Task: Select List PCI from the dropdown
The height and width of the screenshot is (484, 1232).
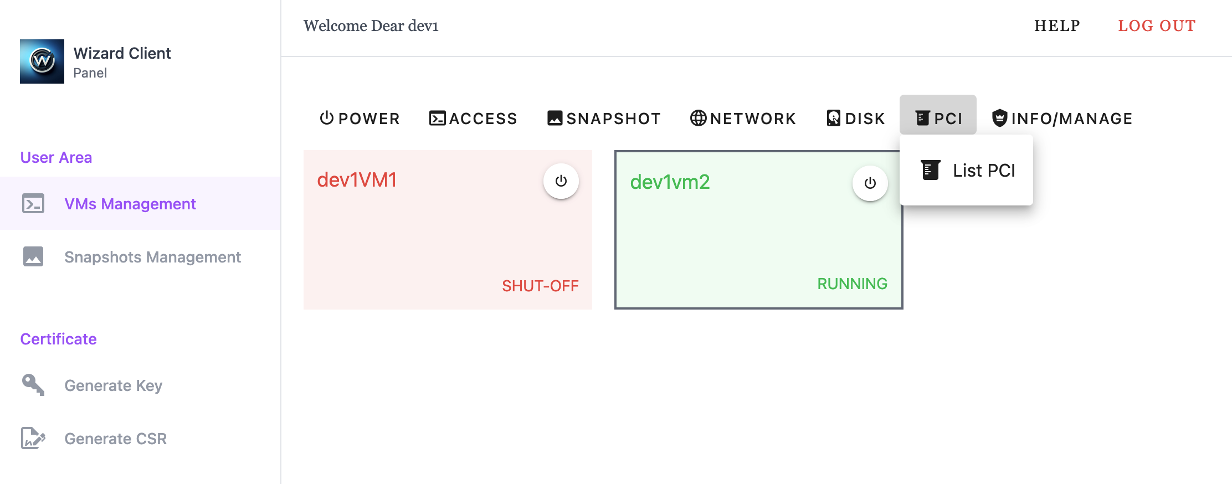Action: coord(983,171)
